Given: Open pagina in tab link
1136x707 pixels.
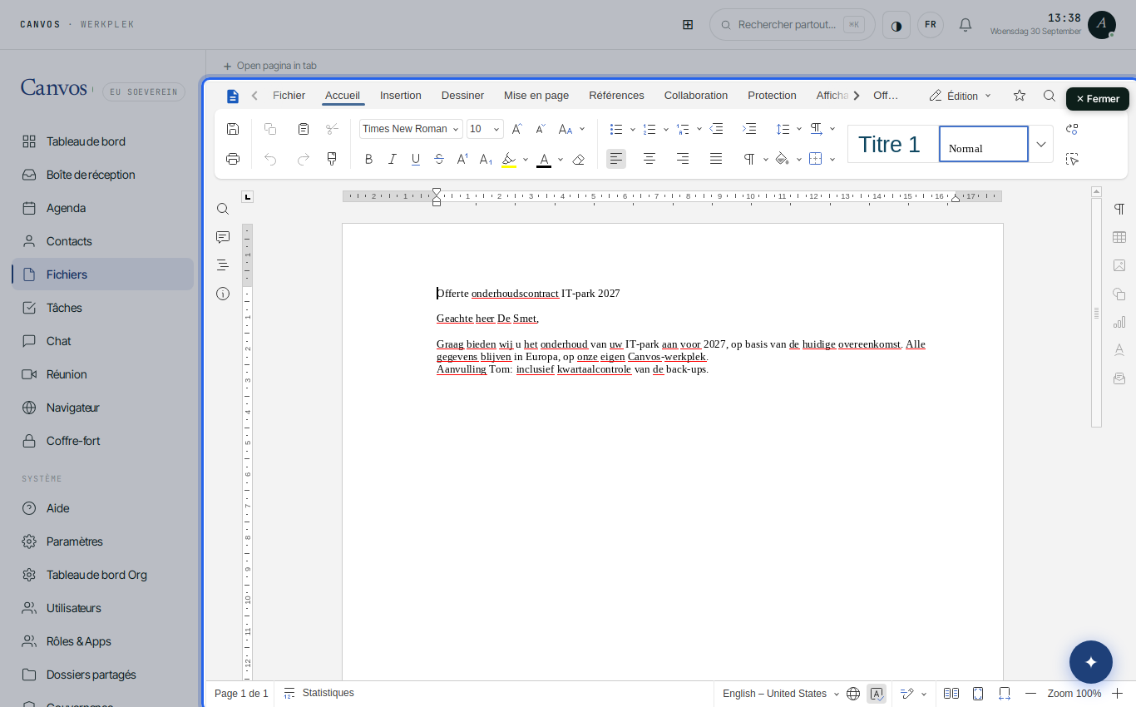Looking at the screenshot, I should [269, 66].
